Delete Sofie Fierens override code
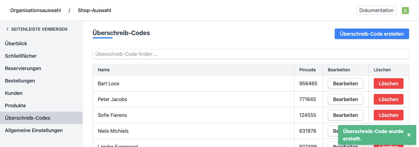 pos(388,115)
